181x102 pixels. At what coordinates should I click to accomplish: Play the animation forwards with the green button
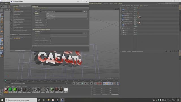(83, 84)
